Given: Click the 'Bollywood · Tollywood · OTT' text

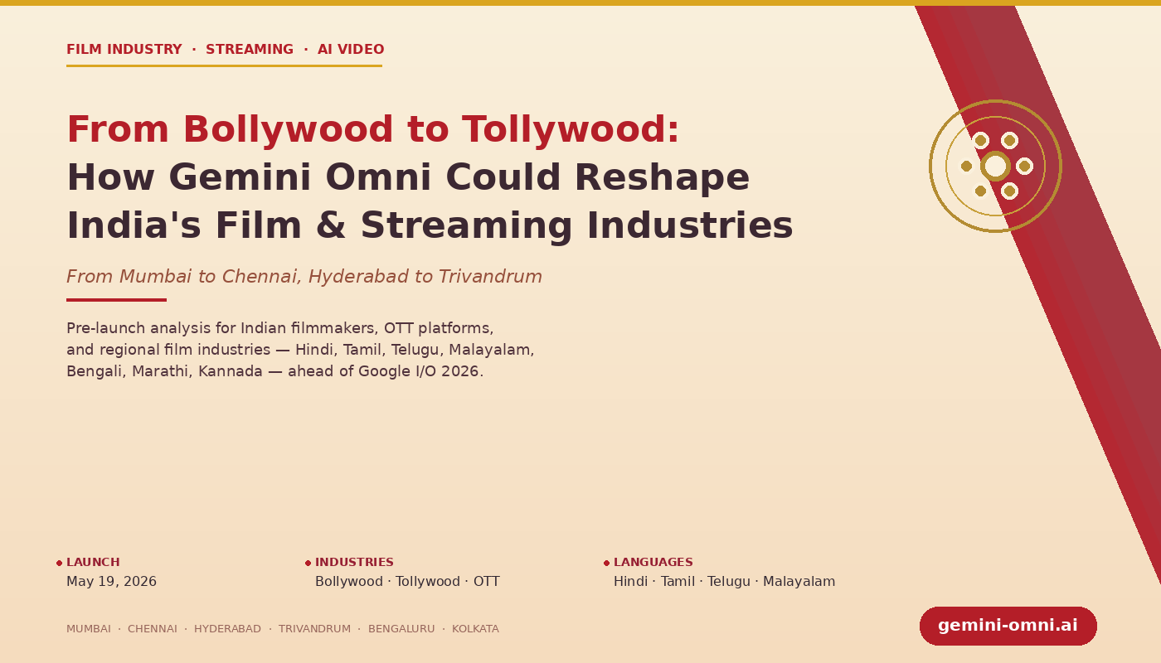Looking at the screenshot, I should (407, 582).
